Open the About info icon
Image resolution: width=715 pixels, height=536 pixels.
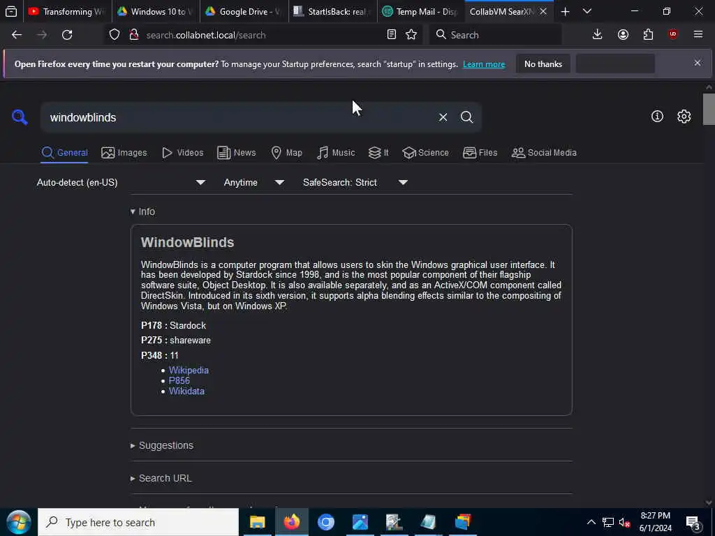click(x=657, y=117)
